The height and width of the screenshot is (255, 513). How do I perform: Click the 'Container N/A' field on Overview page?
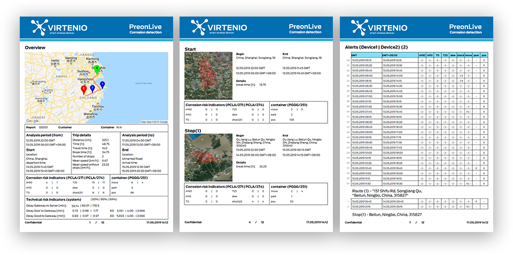pos(111,127)
